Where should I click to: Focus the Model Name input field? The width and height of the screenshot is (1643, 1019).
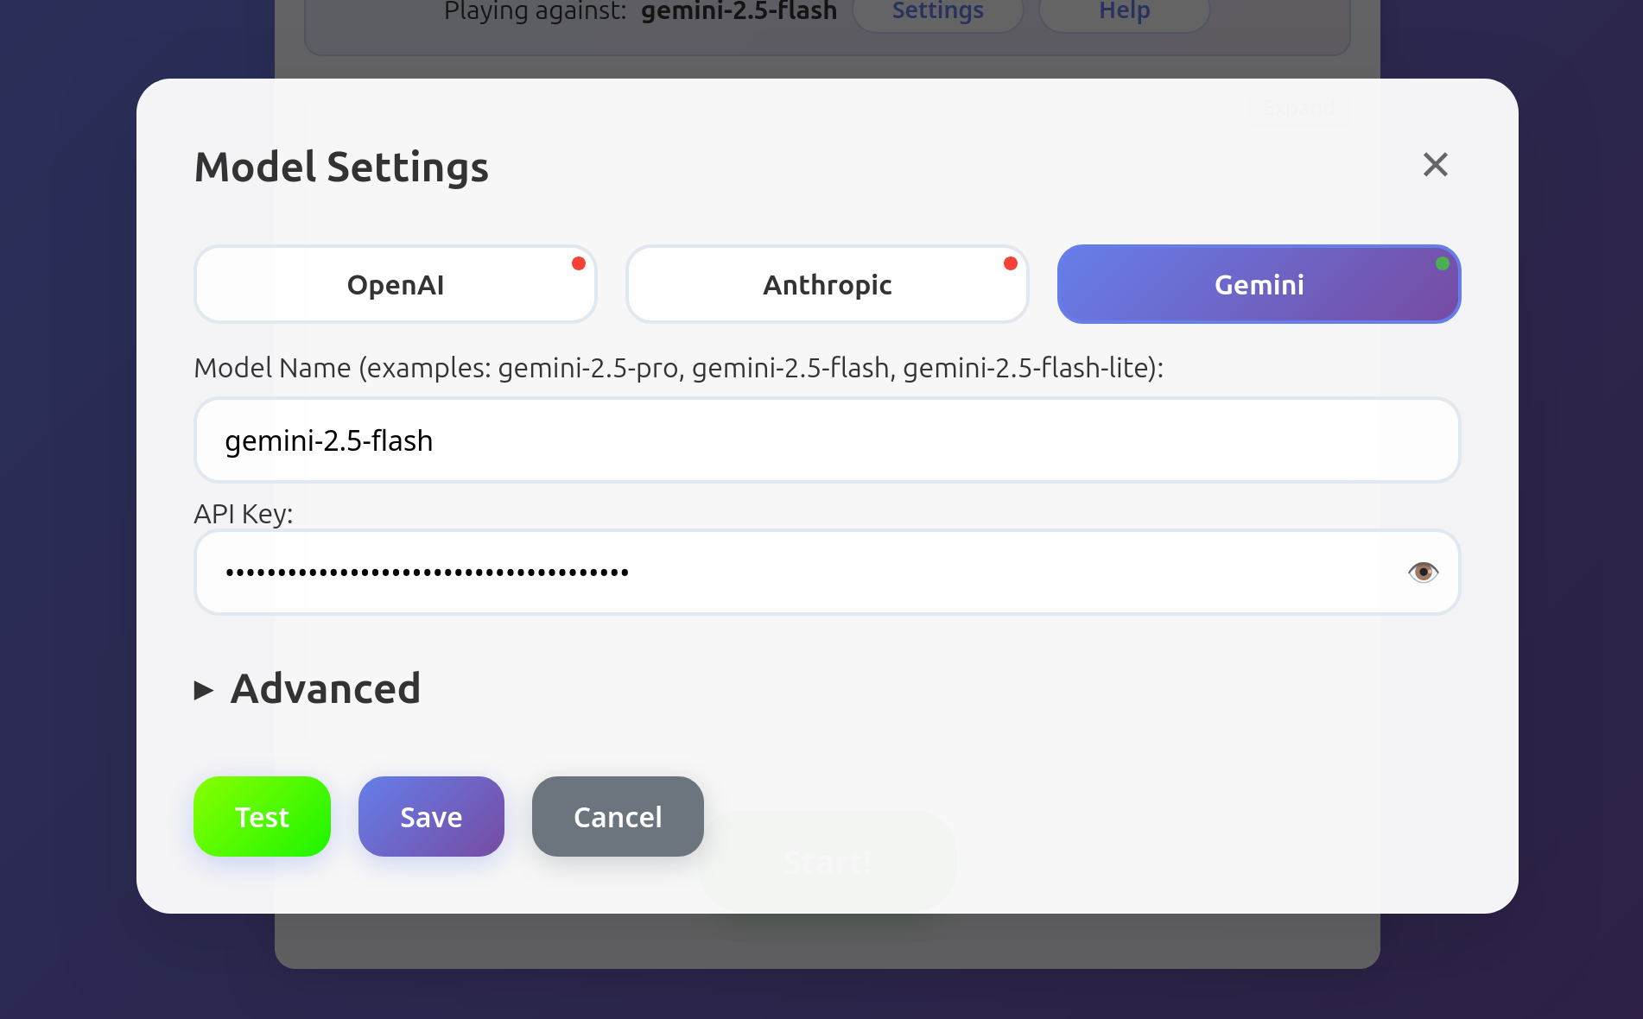pyautogui.click(x=827, y=440)
